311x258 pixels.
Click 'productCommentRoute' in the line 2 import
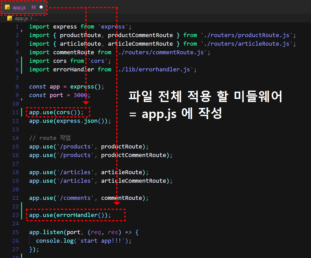140,35
